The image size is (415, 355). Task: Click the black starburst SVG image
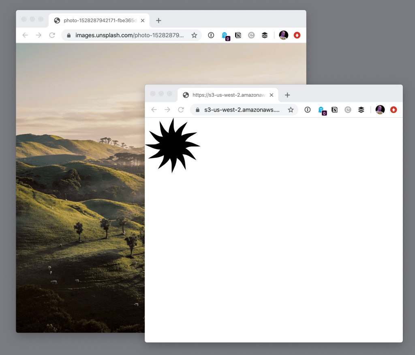(x=173, y=146)
